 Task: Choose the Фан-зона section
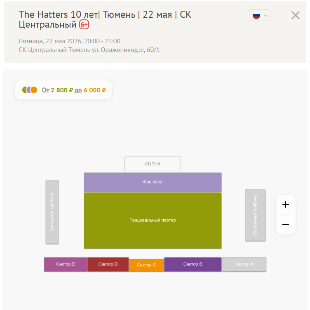click(153, 182)
